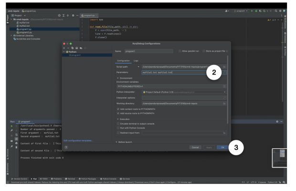296x191 pixels.
Task: Clear all Run console output with trash icon
Action: point(16,147)
